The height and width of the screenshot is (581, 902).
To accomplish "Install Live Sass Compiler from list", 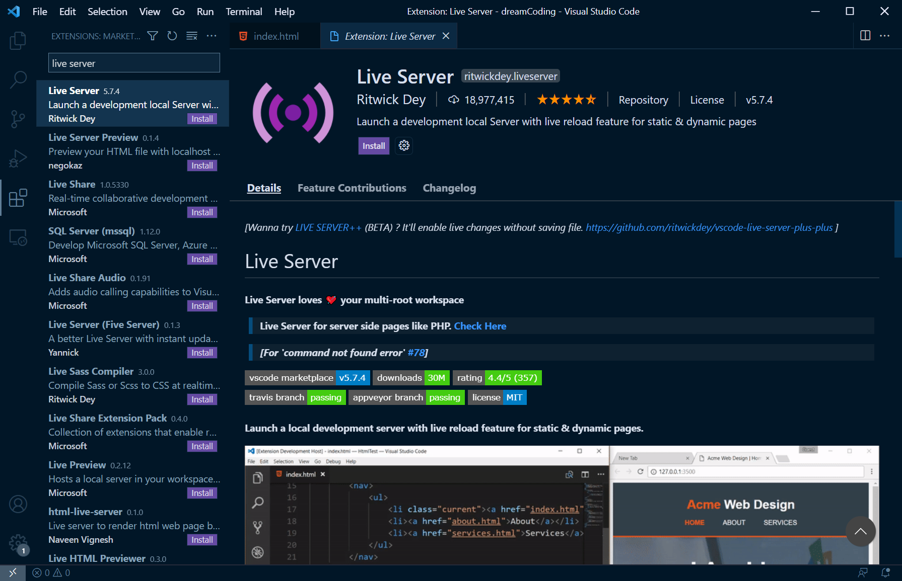I will point(202,399).
